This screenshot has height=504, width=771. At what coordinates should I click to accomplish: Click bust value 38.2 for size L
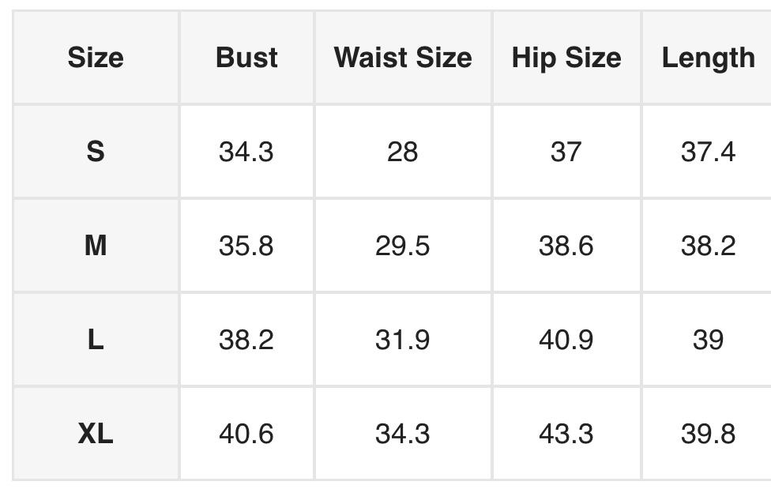[x=246, y=340]
